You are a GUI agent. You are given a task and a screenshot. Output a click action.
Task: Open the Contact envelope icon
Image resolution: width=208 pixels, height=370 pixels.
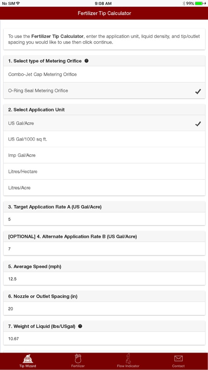tap(178, 359)
